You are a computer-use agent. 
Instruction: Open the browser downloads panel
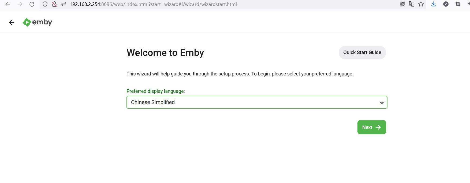click(x=434, y=4)
